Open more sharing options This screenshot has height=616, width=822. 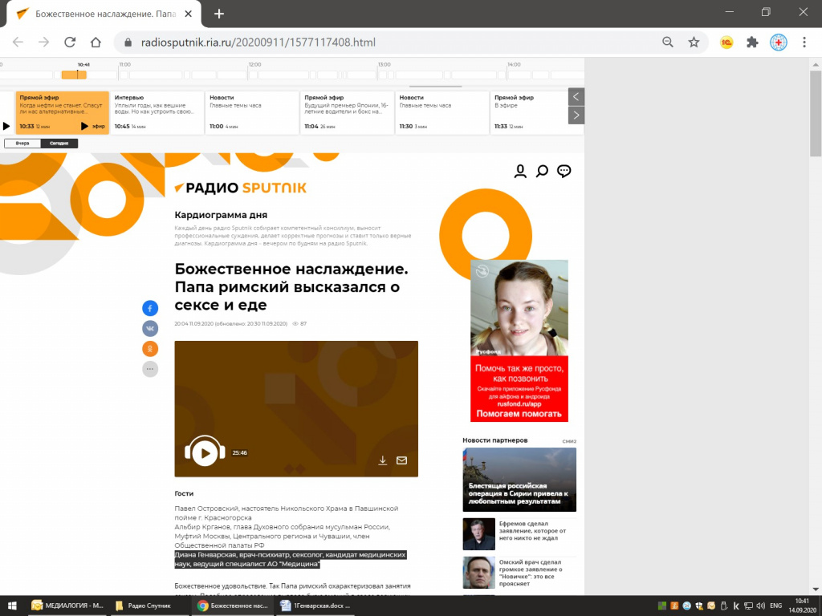coord(150,369)
